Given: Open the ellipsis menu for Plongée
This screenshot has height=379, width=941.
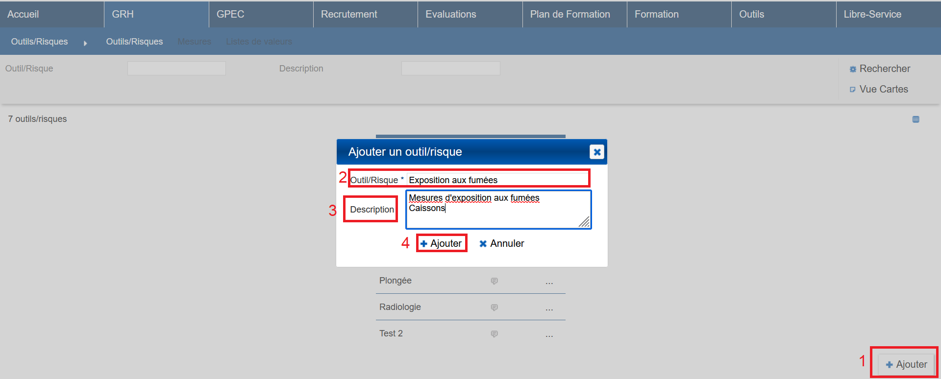Looking at the screenshot, I should (x=549, y=282).
